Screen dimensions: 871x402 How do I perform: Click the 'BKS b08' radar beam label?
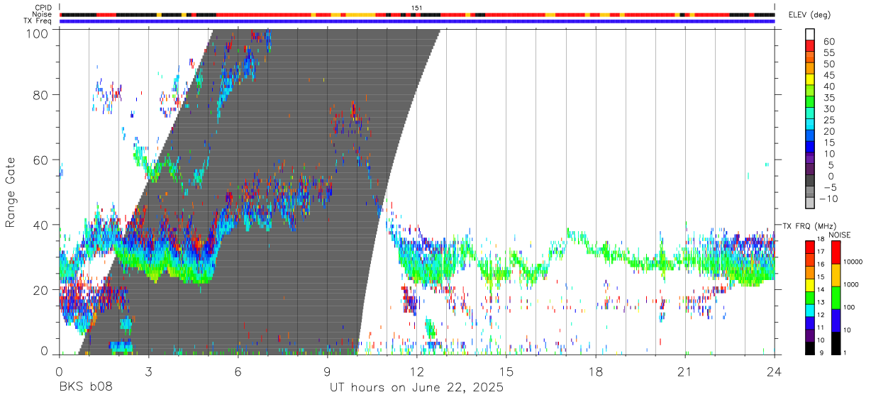(x=85, y=388)
